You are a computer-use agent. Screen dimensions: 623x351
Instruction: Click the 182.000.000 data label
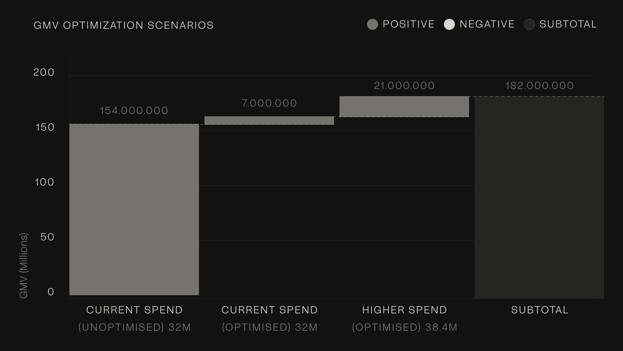539,86
